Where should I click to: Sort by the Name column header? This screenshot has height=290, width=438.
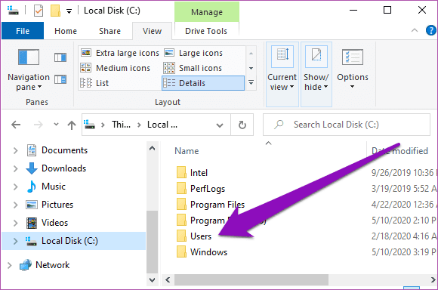click(187, 151)
